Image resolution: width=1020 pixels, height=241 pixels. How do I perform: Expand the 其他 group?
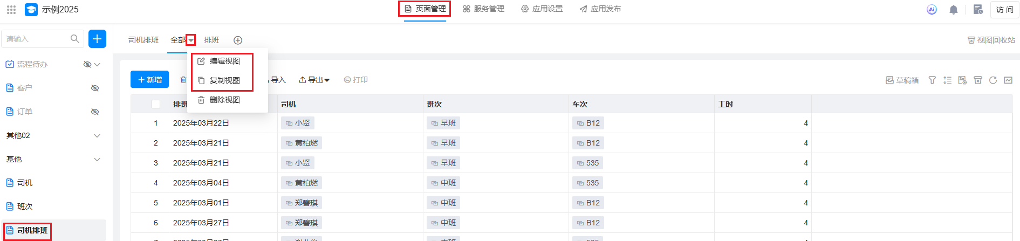click(x=97, y=159)
